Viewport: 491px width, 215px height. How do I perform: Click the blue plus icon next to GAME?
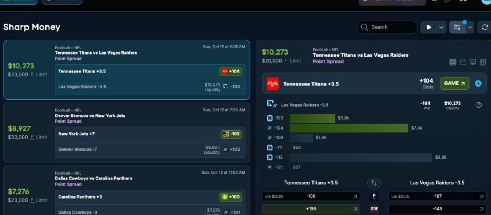point(478,83)
